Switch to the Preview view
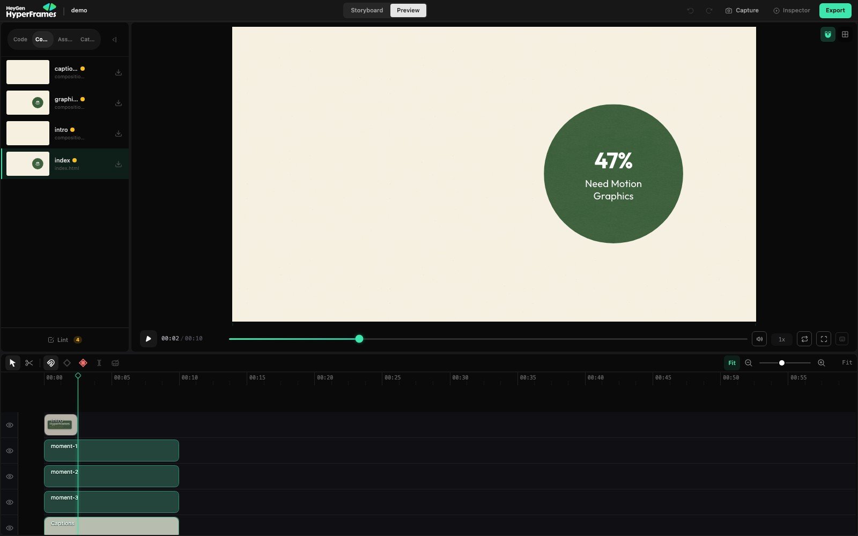The width and height of the screenshot is (858, 536). coord(408,10)
